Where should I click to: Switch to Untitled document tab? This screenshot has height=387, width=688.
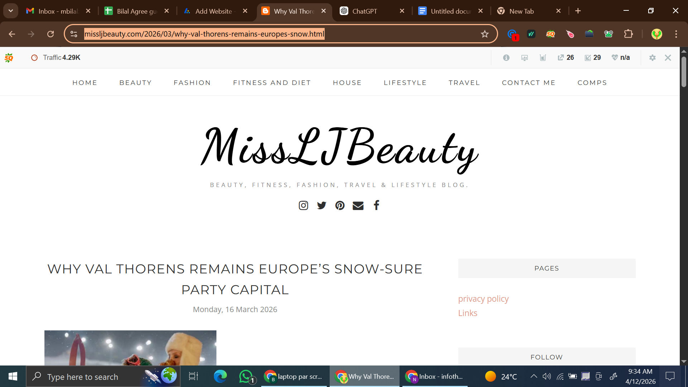pyautogui.click(x=450, y=11)
